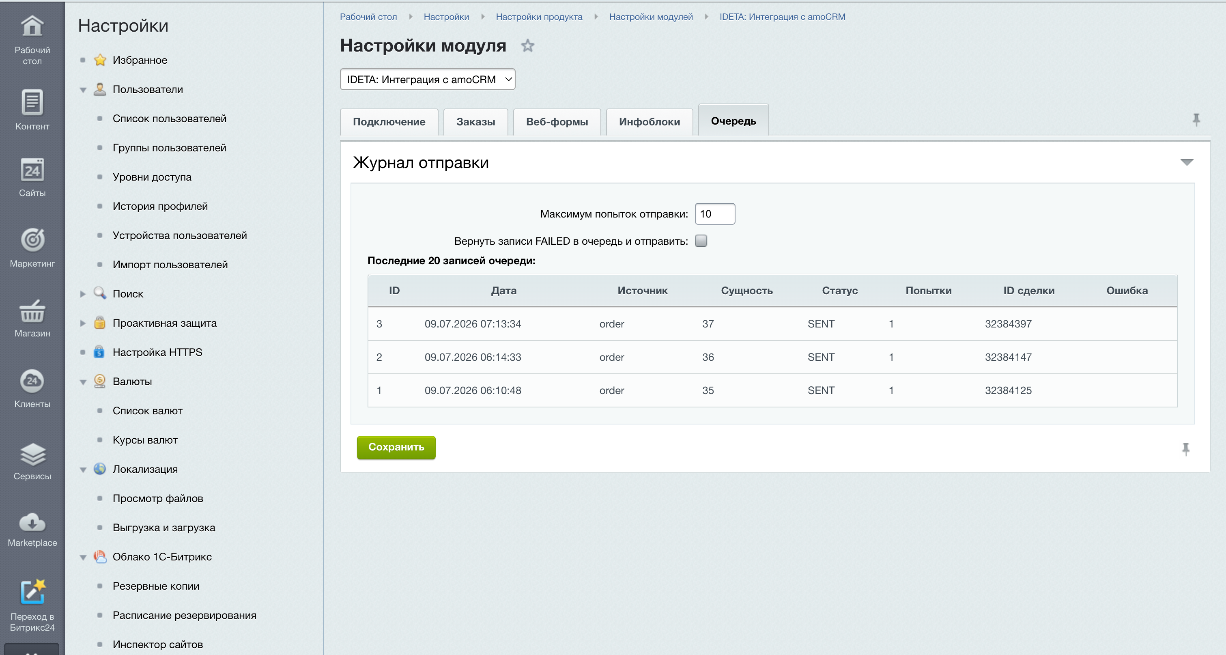This screenshot has width=1226, height=655.
Task: Click the Дата column header
Action: coord(503,291)
